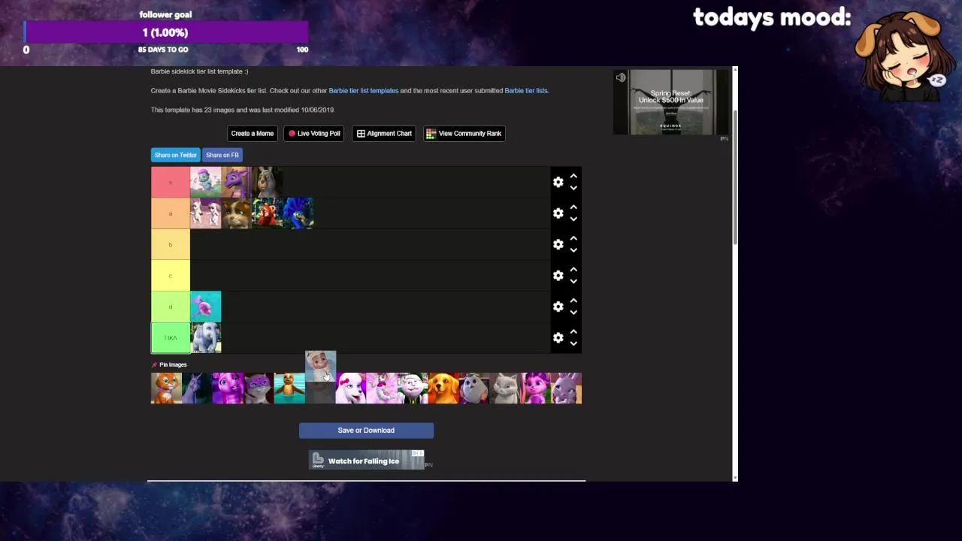Viewport: 962px width, 541px height.
Task: Move S tier row up with arrow
Action: pos(573,176)
